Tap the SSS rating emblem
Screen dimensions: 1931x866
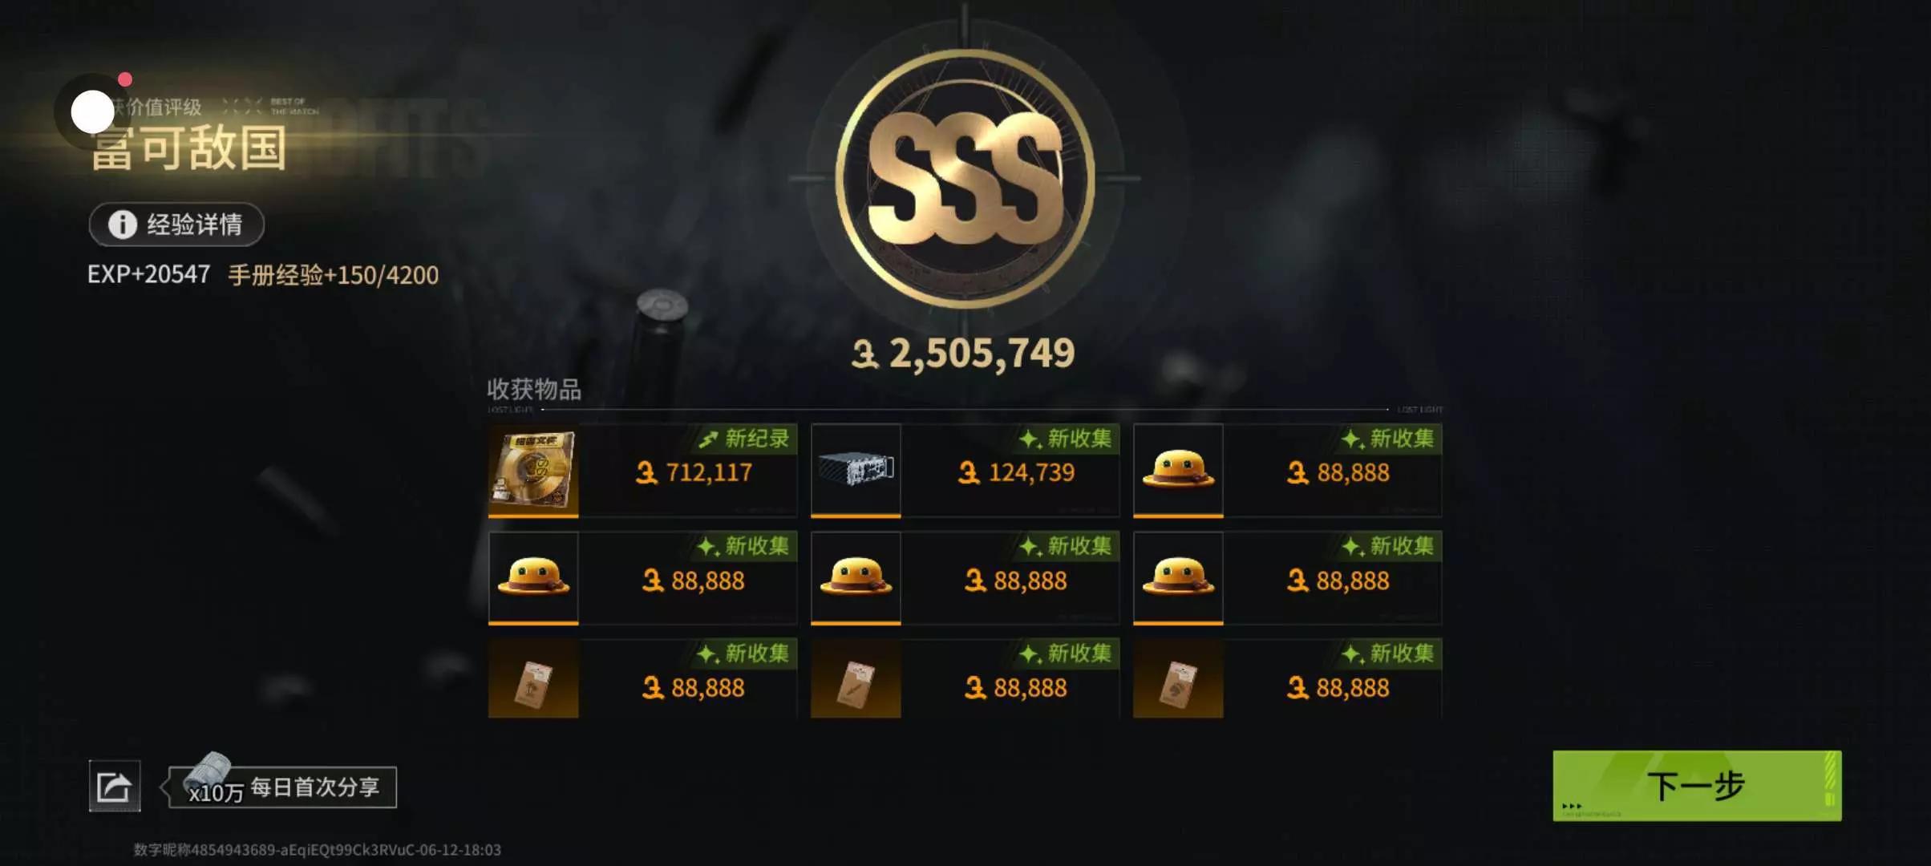[965, 178]
